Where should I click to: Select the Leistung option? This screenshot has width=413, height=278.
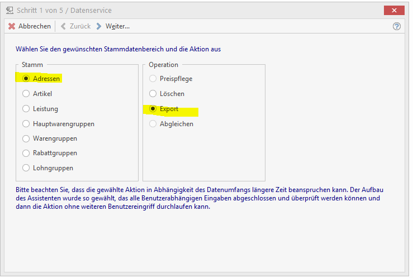[x=26, y=109]
